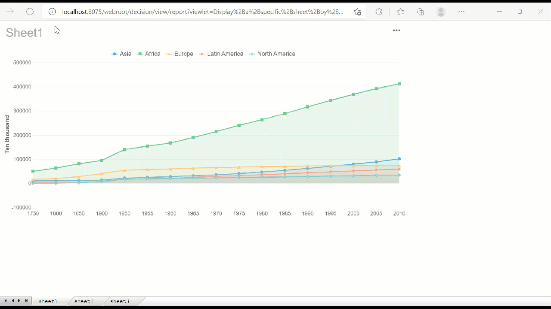Go to previous sheet using the arrow
Screen dimensions: 551x309
coord(12,301)
